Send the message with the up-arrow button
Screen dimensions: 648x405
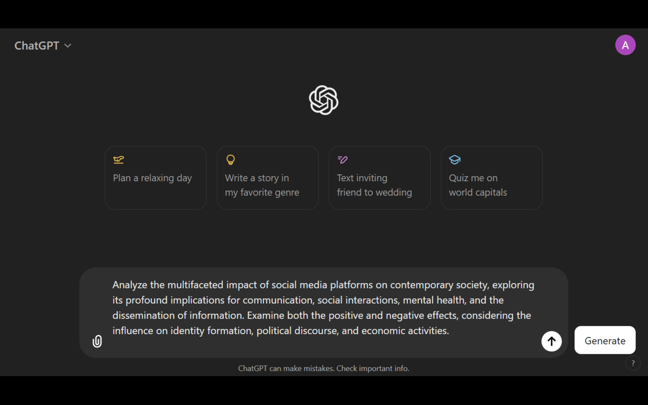click(551, 341)
